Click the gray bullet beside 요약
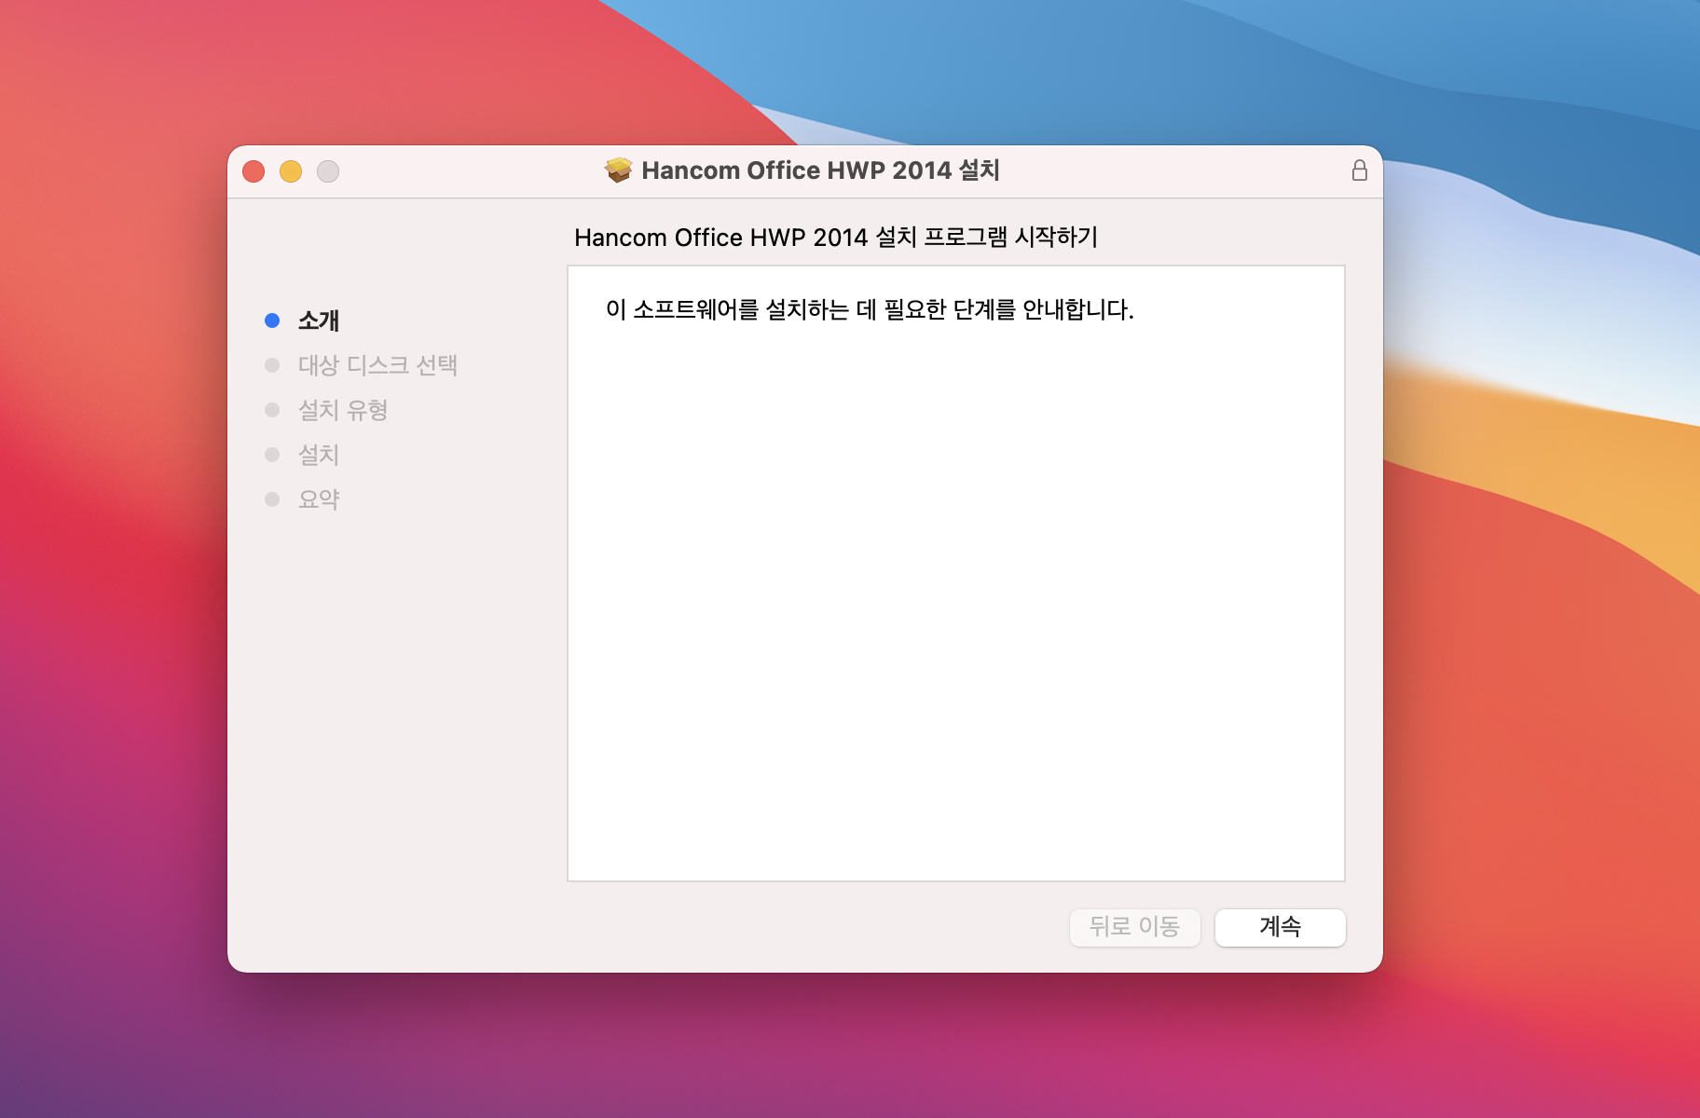This screenshot has width=1700, height=1118. coord(272,499)
